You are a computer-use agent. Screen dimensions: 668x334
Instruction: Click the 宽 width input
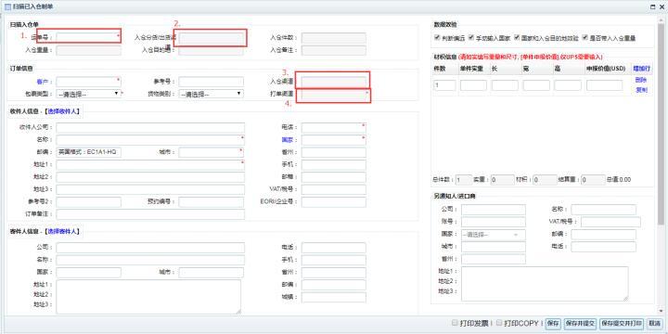(536, 85)
